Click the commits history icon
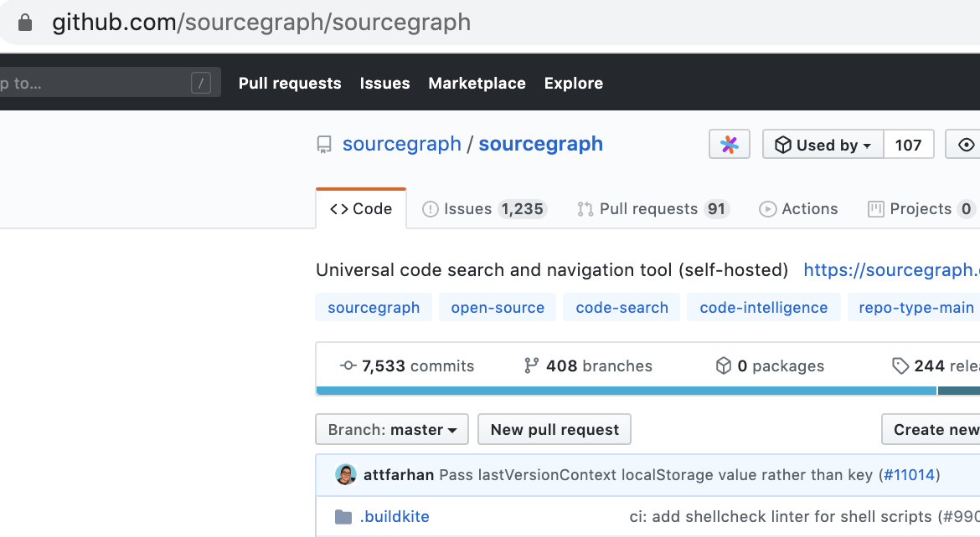The image size is (980, 537). pos(348,366)
